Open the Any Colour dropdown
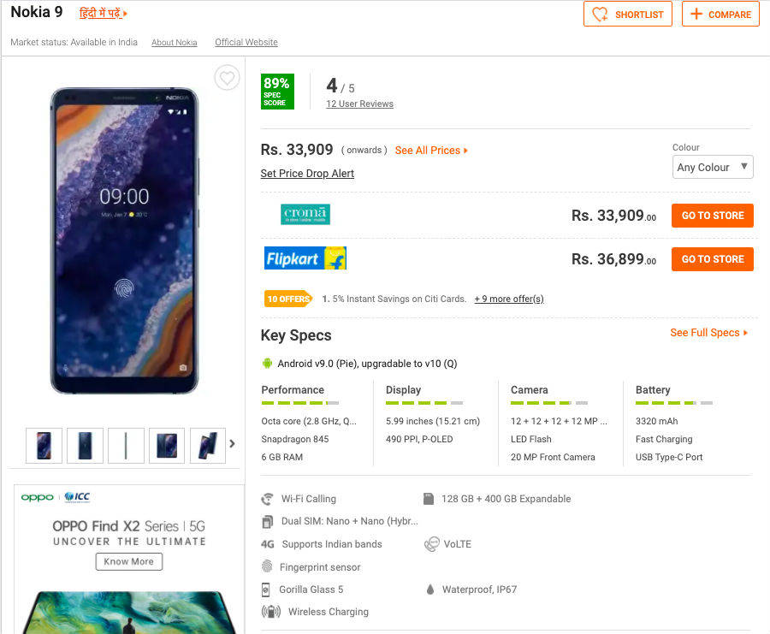Screen dimensions: 770x634 [x=713, y=168]
